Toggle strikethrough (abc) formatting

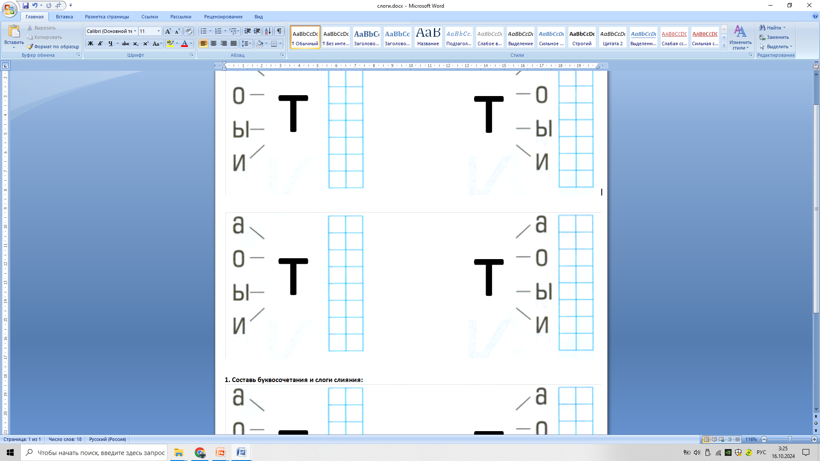click(x=126, y=44)
